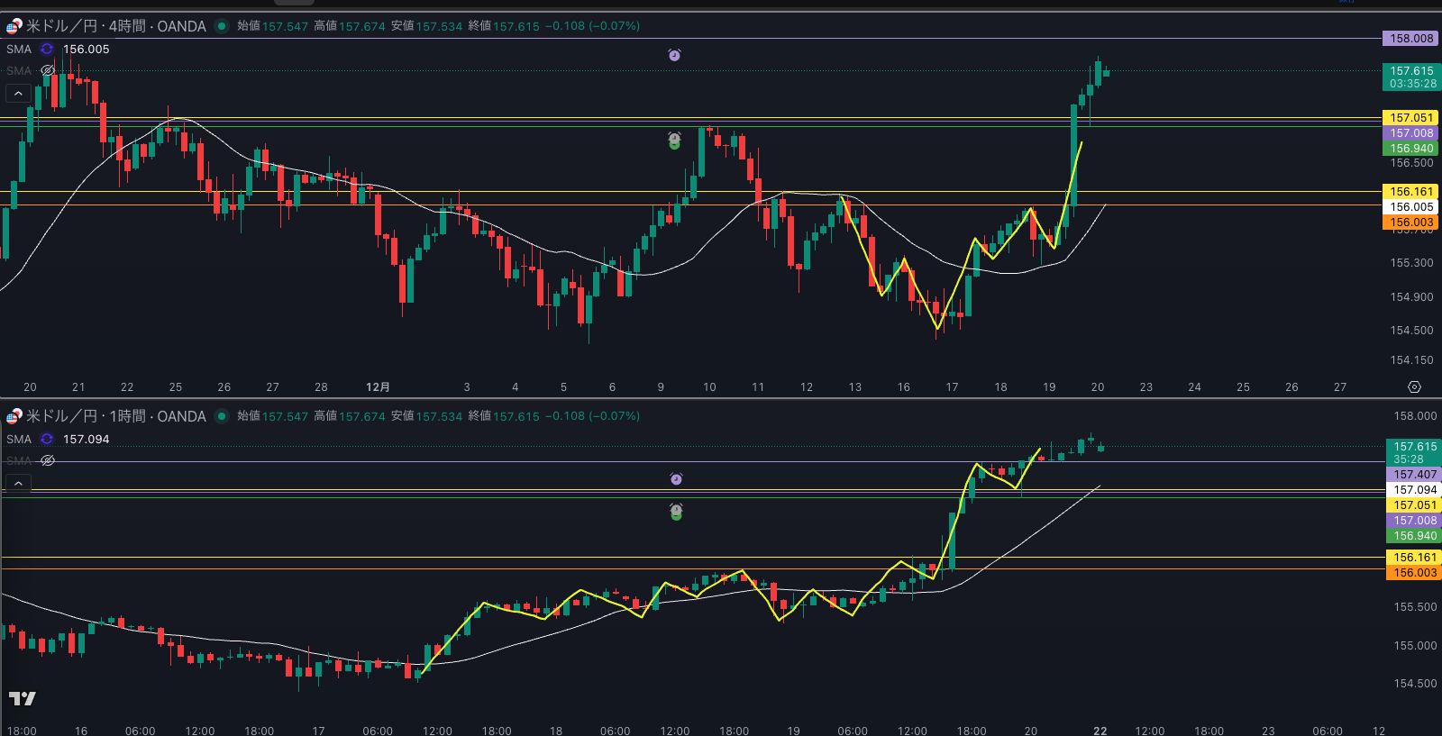Click the yellow 157.051 price label on top axis
This screenshot has width=1442, height=736.
pos(1410,118)
